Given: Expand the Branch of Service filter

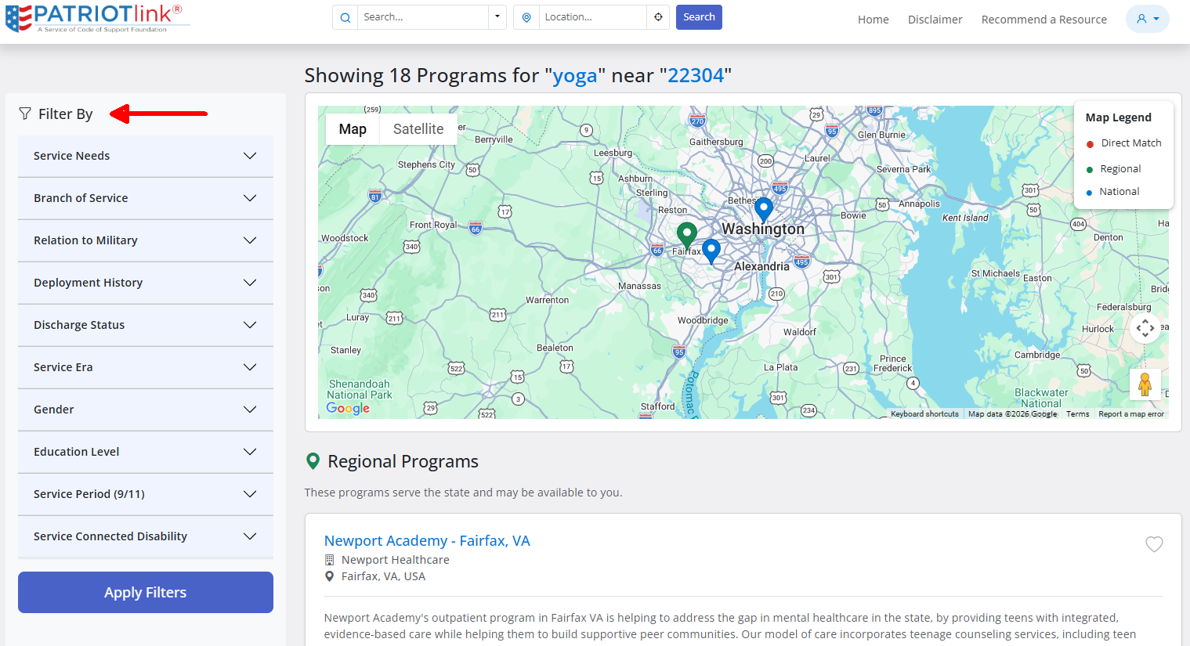Looking at the screenshot, I should (x=146, y=198).
